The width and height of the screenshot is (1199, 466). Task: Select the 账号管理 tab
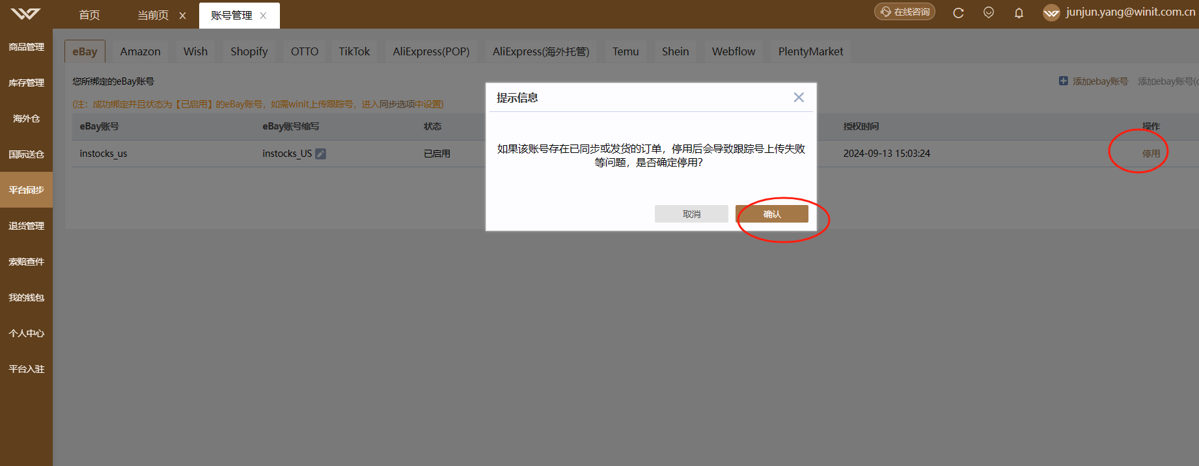pos(231,15)
